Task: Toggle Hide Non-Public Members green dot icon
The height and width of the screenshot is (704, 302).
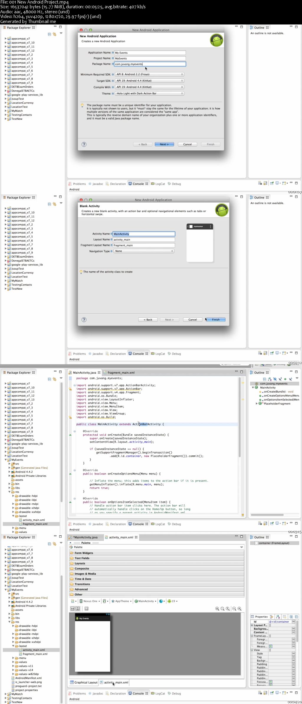Action: (x=285, y=379)
